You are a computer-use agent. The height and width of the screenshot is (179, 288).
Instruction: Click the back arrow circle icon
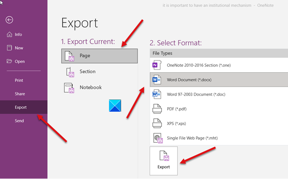9,20
